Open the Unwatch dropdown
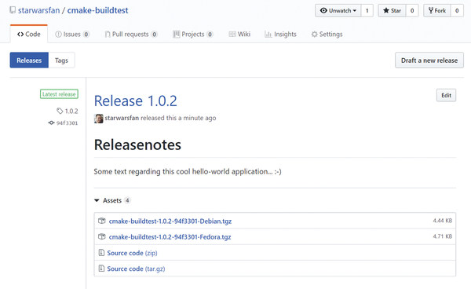The height and width of the screenshot is (289, 471). tap(338, 10)
